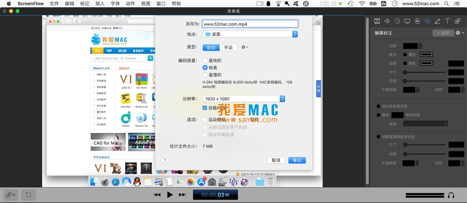The height and width of the screenshot is (203, 467).
Task: Click the help question mark button
Action: tap(165, 160)
